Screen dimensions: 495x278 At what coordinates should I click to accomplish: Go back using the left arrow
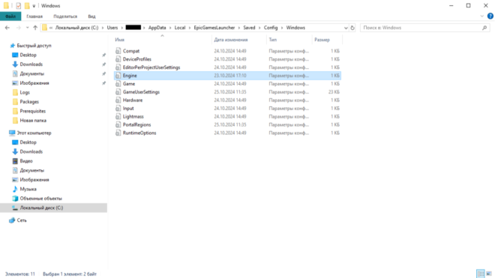[x=7, y=28]
